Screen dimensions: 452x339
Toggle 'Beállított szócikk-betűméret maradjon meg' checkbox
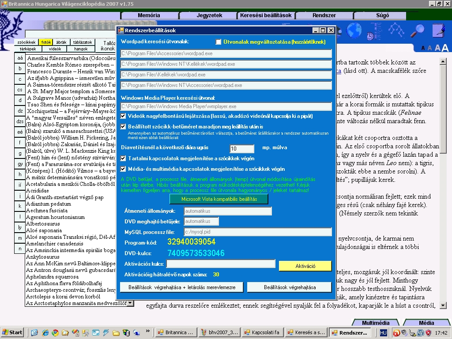[123, 126]
